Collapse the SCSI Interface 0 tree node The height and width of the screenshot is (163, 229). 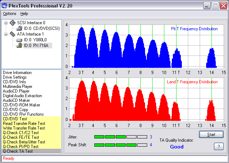6,23
